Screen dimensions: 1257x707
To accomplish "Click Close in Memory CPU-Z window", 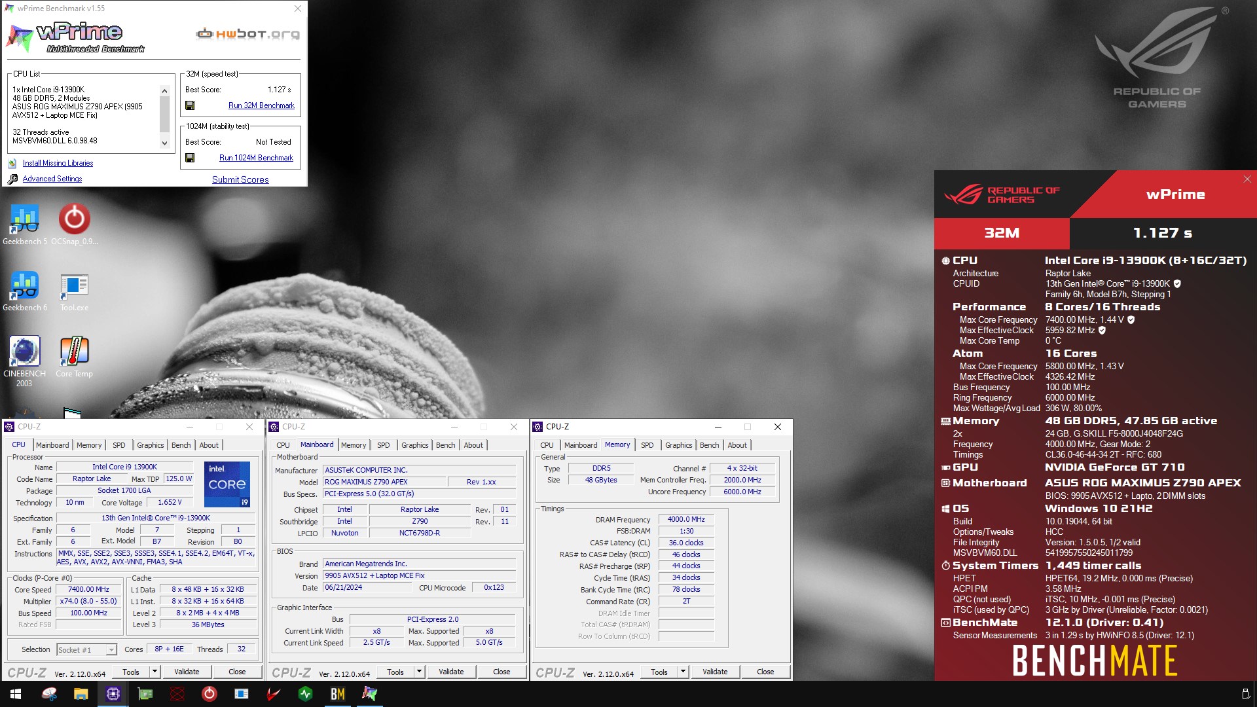I will [765, 672].
